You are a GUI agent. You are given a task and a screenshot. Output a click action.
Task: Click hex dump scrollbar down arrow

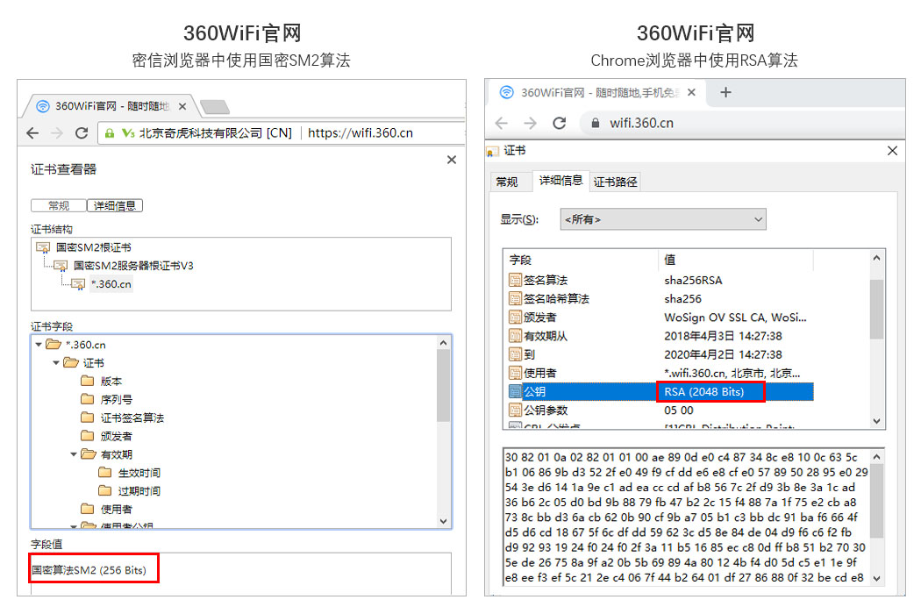click(x=876, y=578)
